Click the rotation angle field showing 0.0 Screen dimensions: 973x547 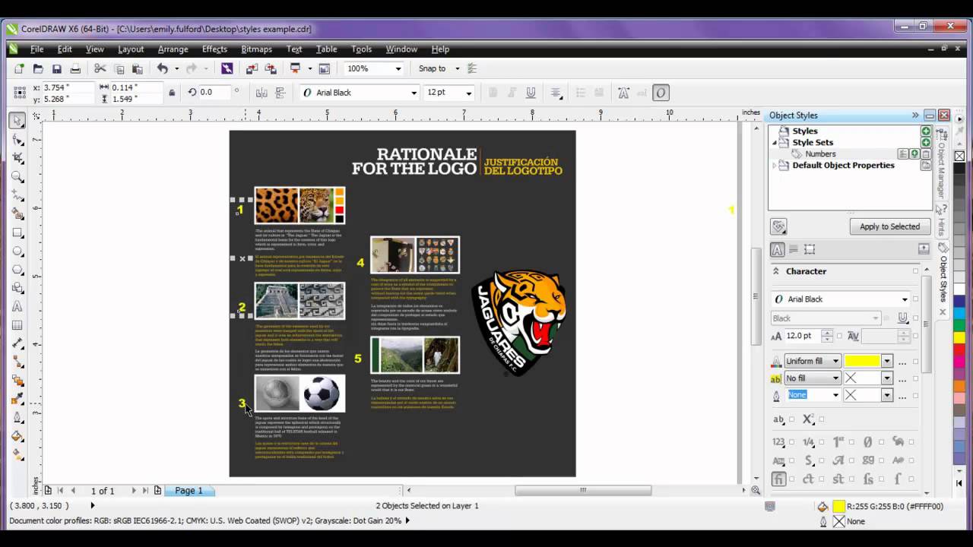[x=214, y=93]
